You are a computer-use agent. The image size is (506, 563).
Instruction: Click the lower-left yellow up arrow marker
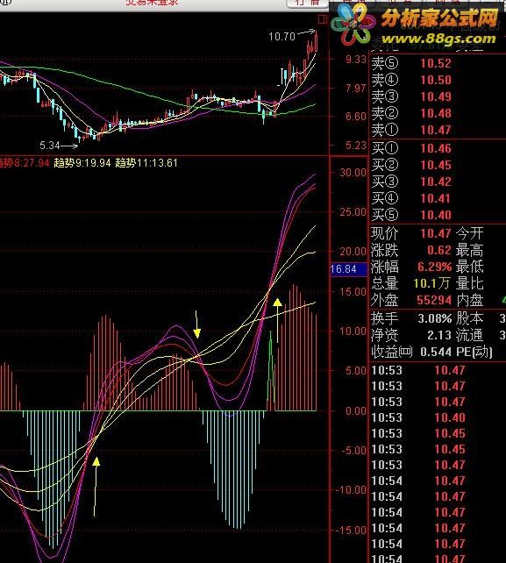96,487
